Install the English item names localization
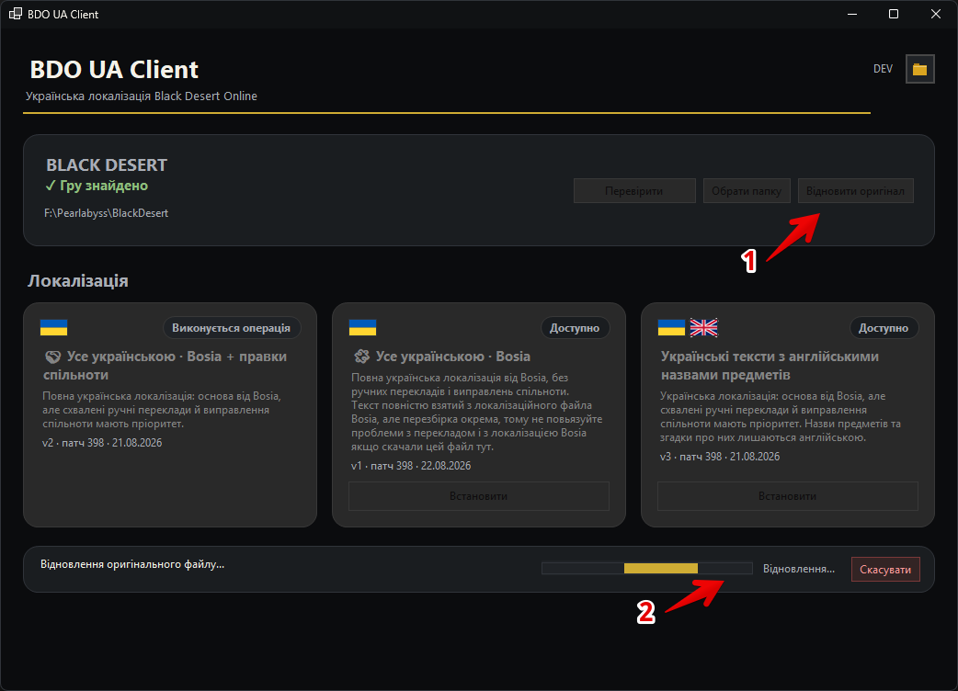Screen dimensions: 958x691 click(x=788, y=496)
